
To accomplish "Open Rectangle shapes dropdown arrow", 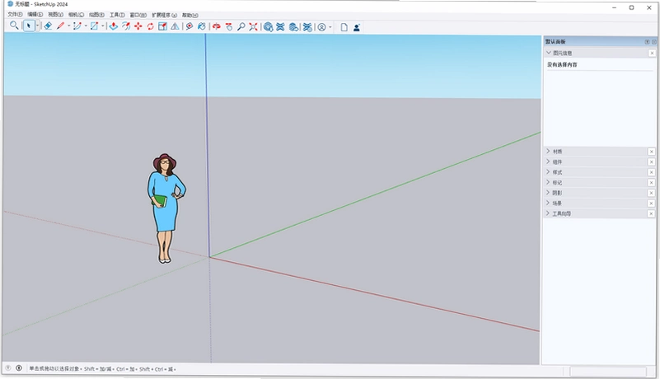I will 102,26.
